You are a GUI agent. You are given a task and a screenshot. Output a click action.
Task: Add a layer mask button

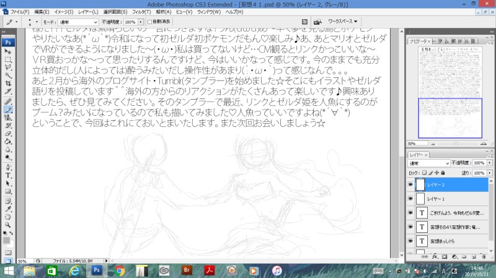pyautogui.click(x=445, y=257)
